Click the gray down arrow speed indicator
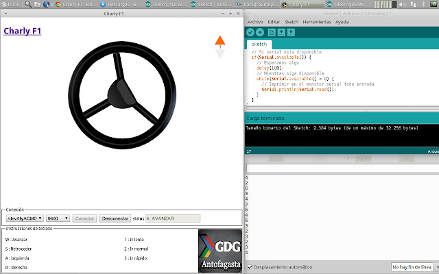Image resolution: width=439 pixels, height=274 pixels. [x=219, y=54]
